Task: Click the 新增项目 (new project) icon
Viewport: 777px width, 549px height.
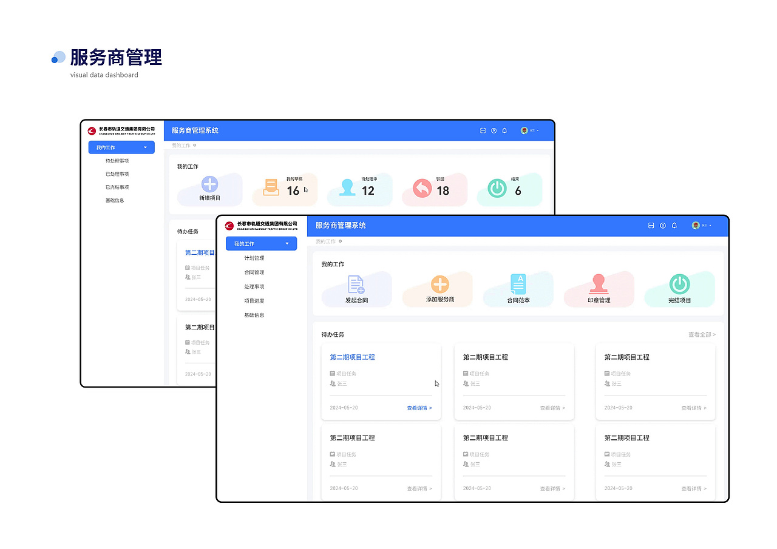Action: pyautogui.click(x=209, y=186)
